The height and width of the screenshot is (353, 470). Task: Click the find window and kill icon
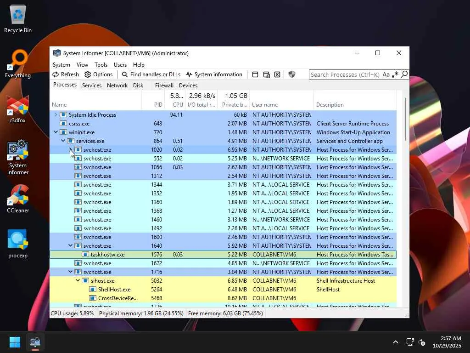tap(277, 74)
